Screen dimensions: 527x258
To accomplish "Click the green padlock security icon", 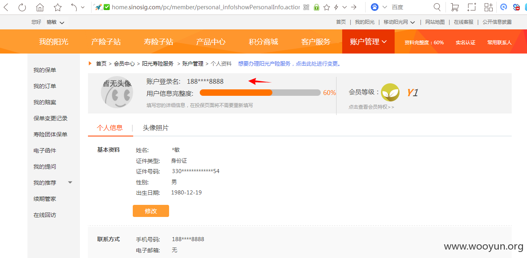I will [317, 7].
